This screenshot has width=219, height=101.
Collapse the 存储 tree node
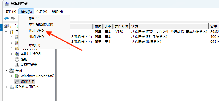click(x=6, y=70)
